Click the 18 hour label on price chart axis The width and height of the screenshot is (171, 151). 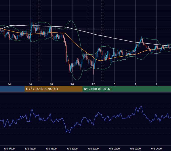click(x=51, y=84)
